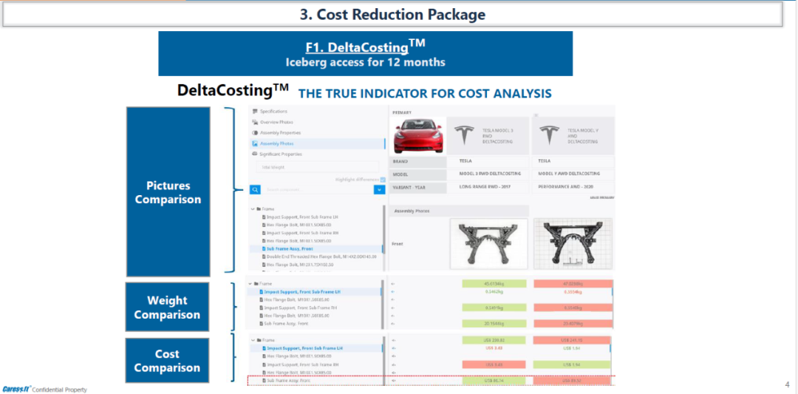
Task: Click LONG RANGE RWD - 2017 variant cell
Action: click(x=487, y=187)
